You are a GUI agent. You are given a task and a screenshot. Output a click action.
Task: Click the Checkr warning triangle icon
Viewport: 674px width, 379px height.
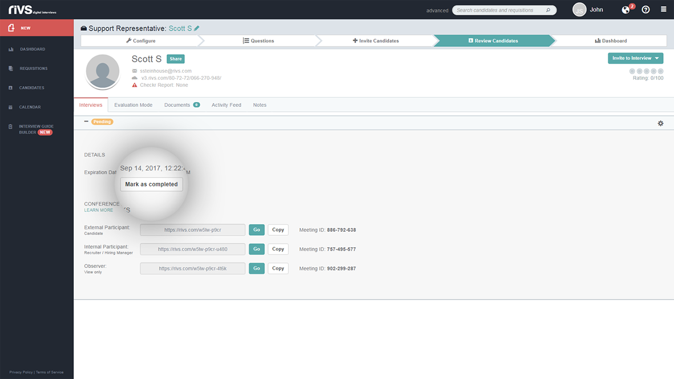click(135, 85)
